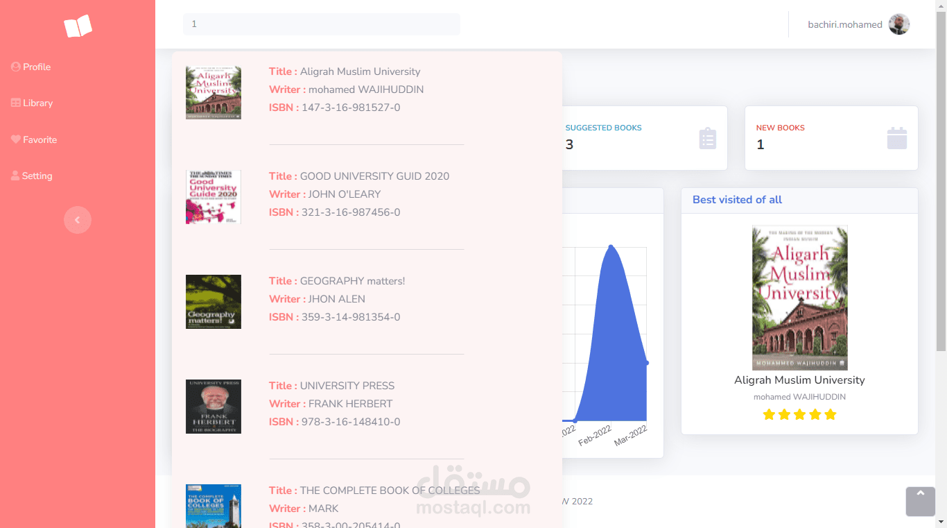947x528 pixels.
Task: Select title GEOGRAPHY matters!
Action: click(352, 281)
